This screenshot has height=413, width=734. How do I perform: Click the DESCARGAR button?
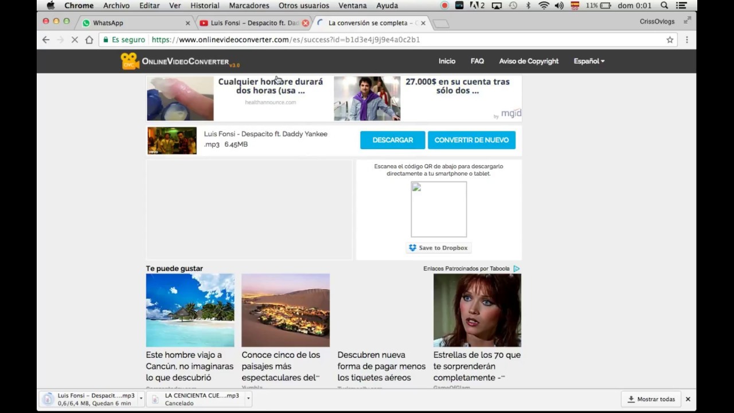(393, 140)
